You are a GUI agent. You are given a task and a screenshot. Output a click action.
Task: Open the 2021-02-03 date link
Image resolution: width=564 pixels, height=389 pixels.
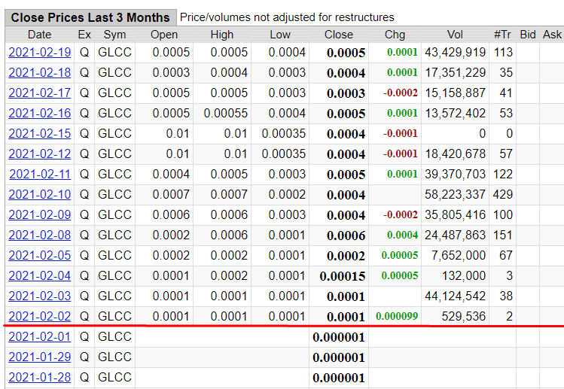tap(39, 296)
